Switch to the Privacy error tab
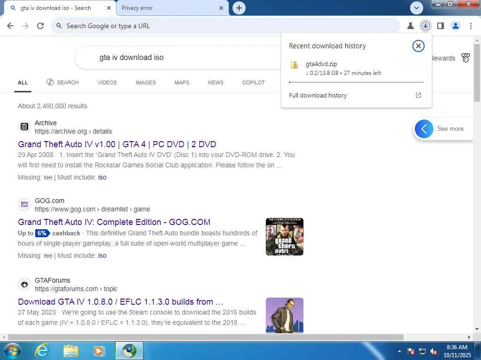 point(173,8)
